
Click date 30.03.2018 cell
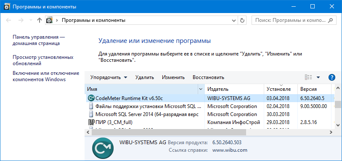278,114
